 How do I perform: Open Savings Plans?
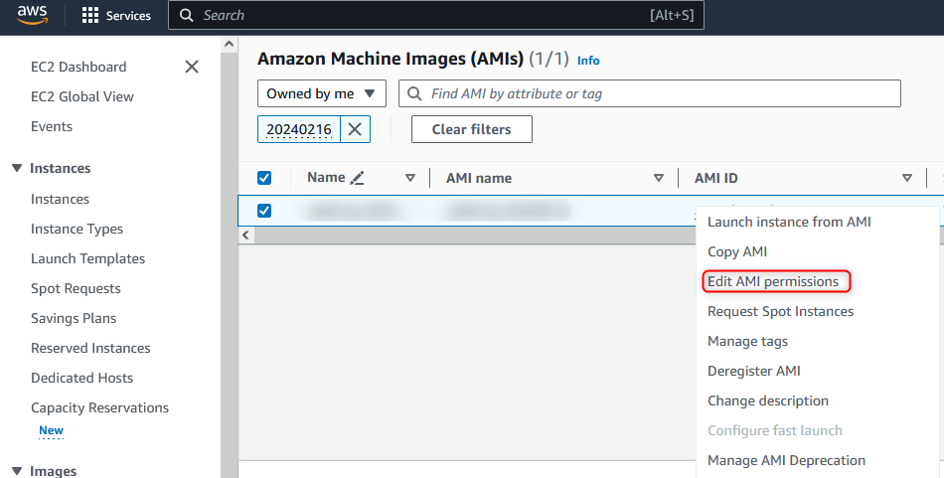click(74, 318)
